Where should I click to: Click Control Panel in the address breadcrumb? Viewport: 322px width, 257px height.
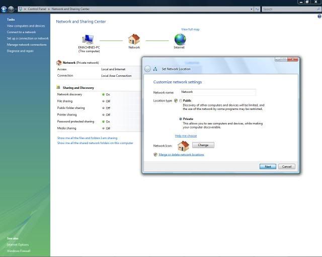pos(37,9)
